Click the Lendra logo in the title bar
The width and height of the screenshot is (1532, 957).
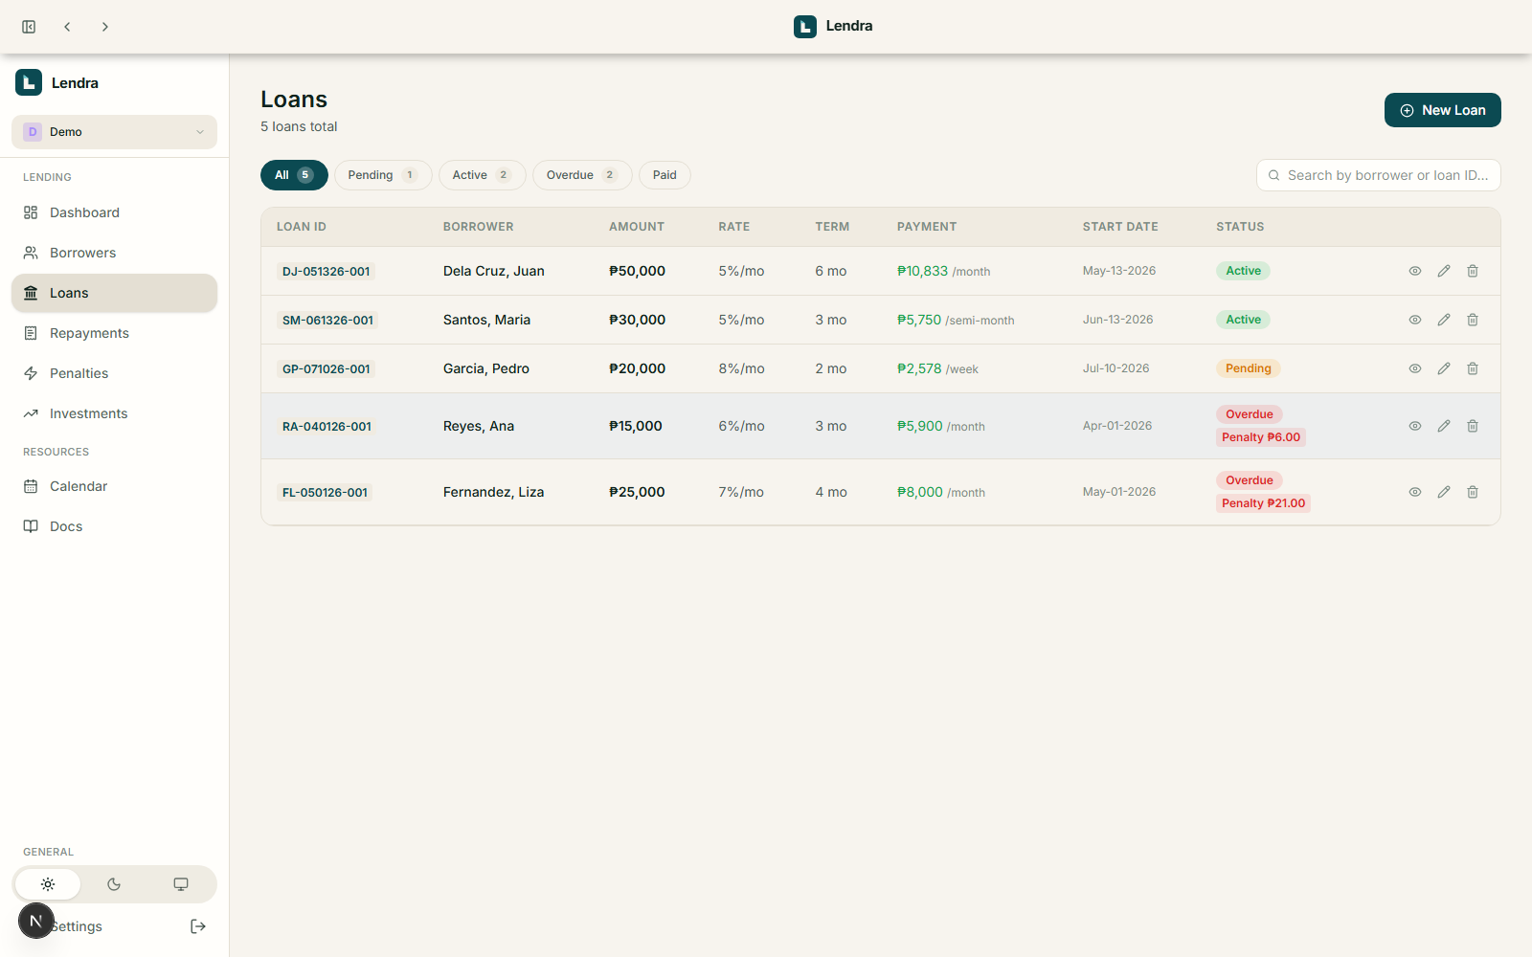(805, 27)
